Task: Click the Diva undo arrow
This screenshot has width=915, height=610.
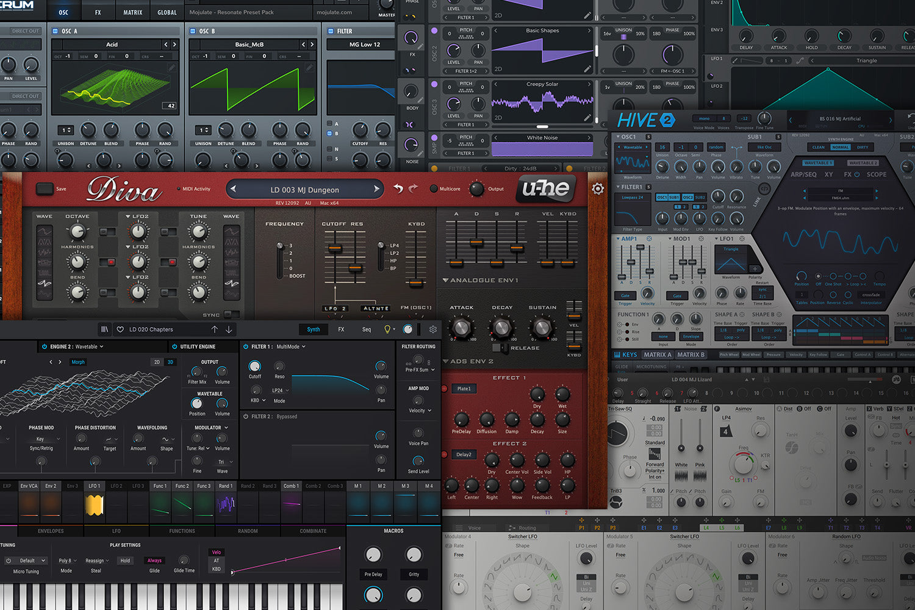Action: [398, 189]
